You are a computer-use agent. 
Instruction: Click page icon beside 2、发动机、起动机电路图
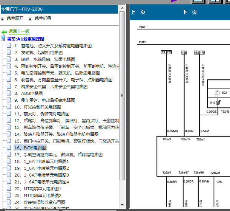point(9,53)
